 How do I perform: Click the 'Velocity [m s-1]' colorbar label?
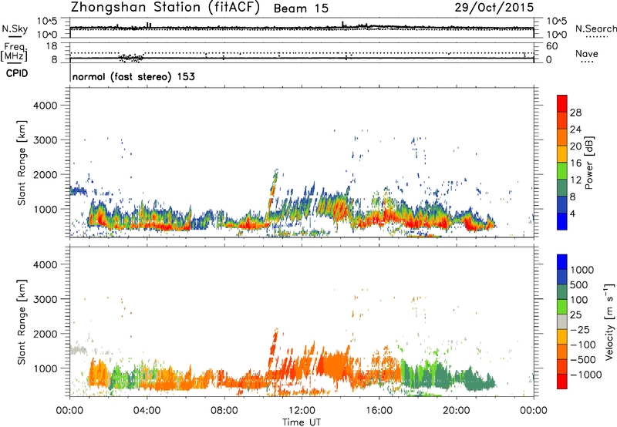point(609,322)
